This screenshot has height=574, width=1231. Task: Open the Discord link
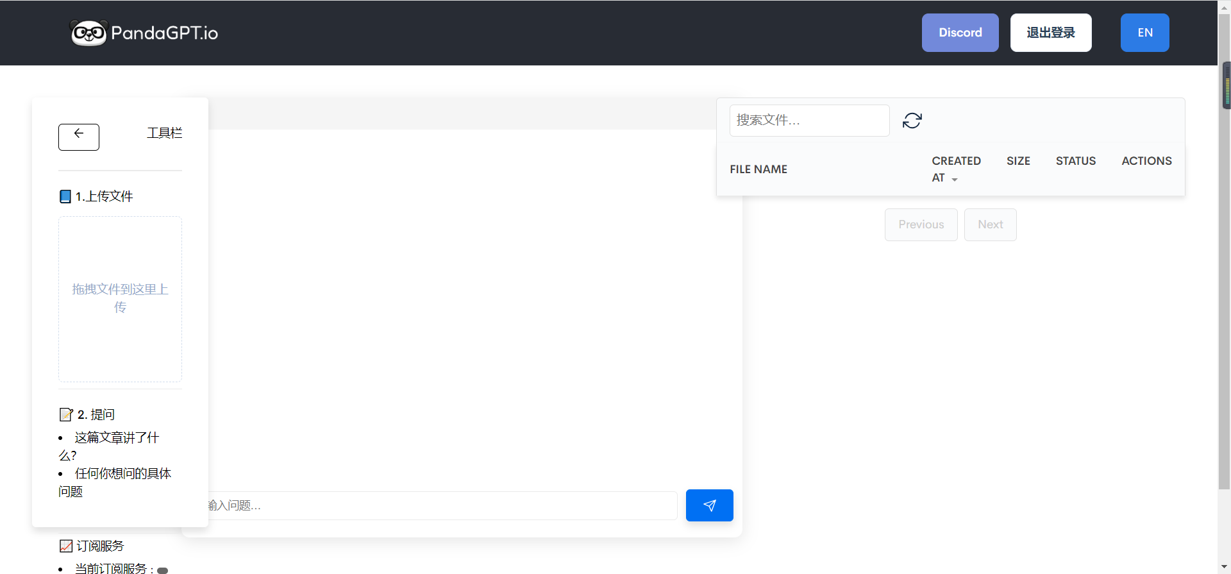pyautogui.click(x=960, y=33)
